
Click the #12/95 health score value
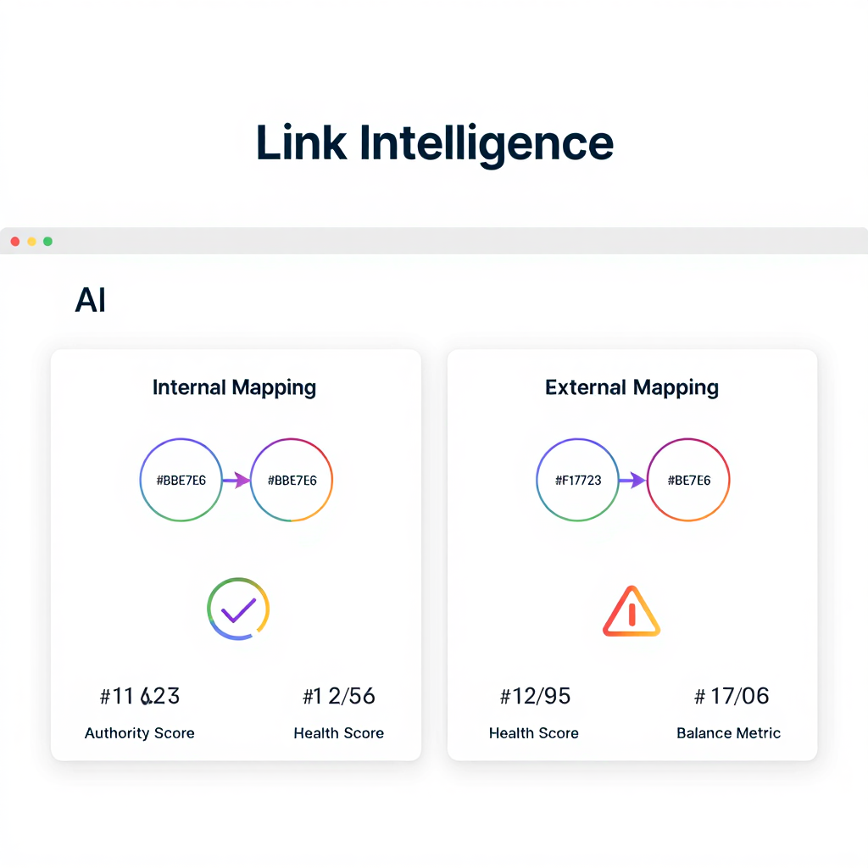click(535, 697)
